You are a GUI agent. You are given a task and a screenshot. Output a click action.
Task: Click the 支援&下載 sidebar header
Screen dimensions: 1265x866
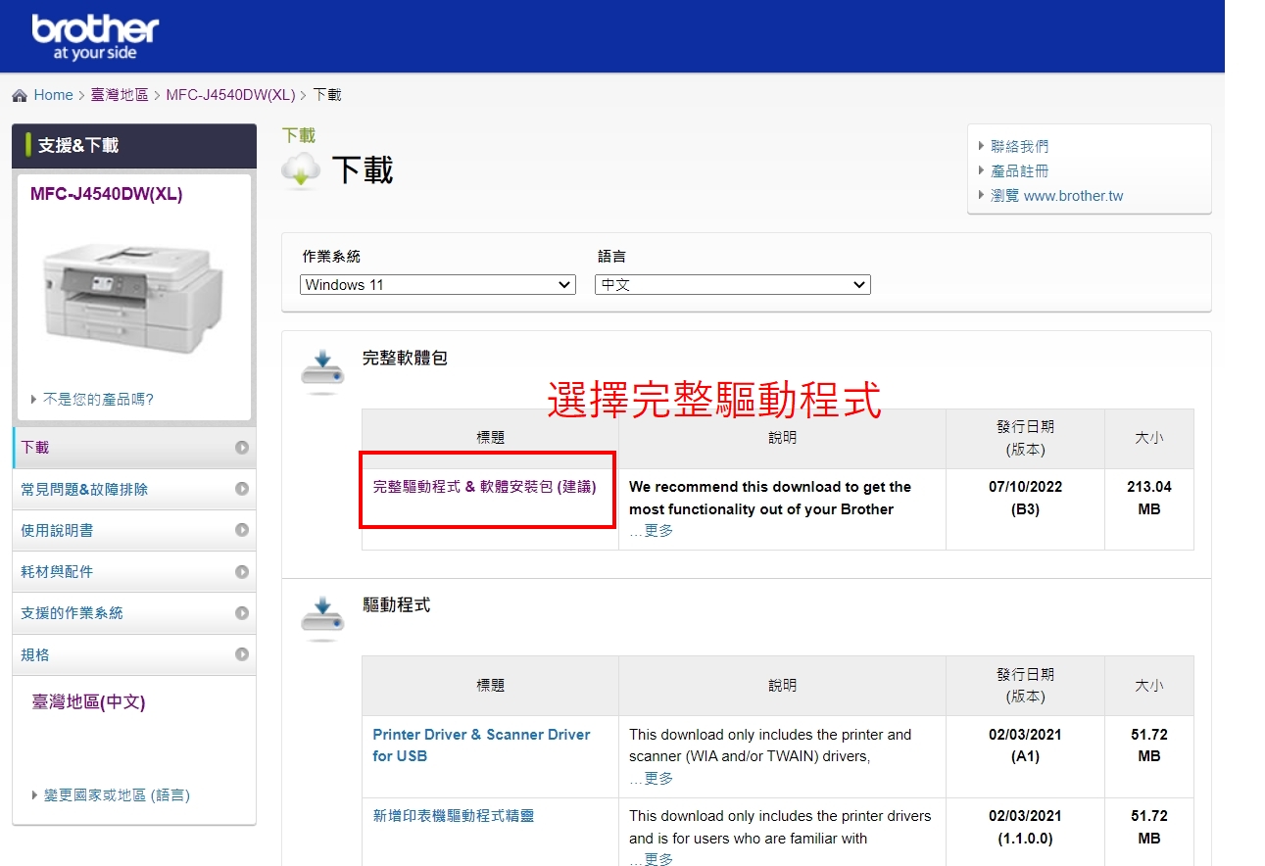[134, 146]
